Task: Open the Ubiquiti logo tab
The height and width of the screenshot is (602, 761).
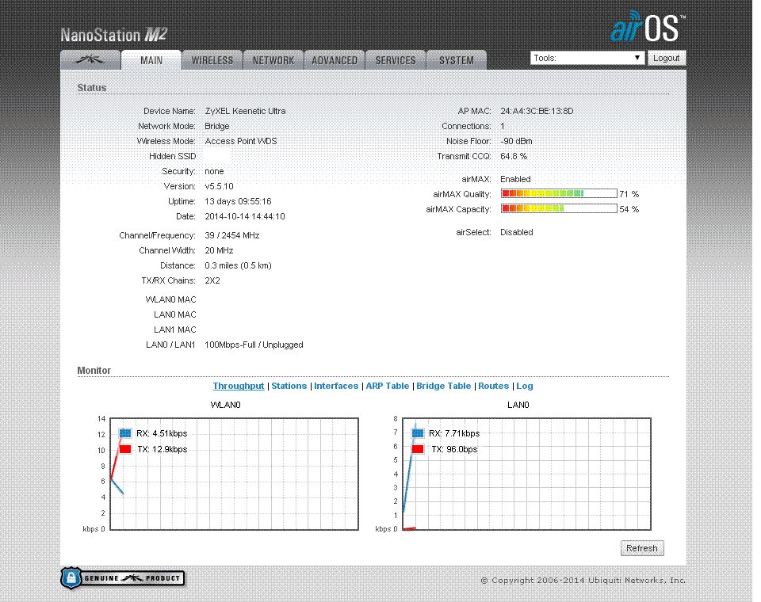Action: [x=90, y=60]
